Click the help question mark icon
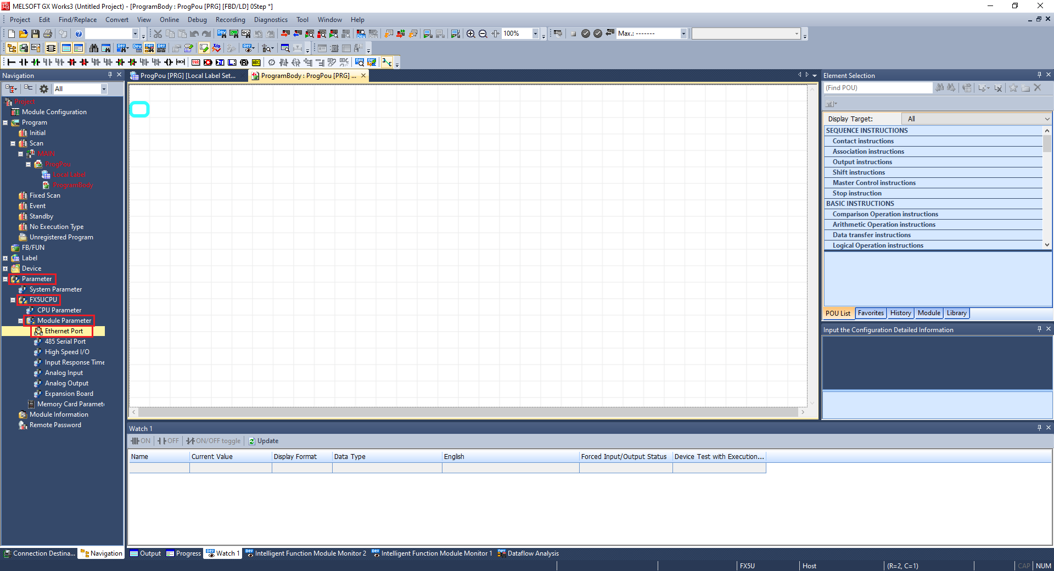1054x571 pixels. tap(79, 34)
